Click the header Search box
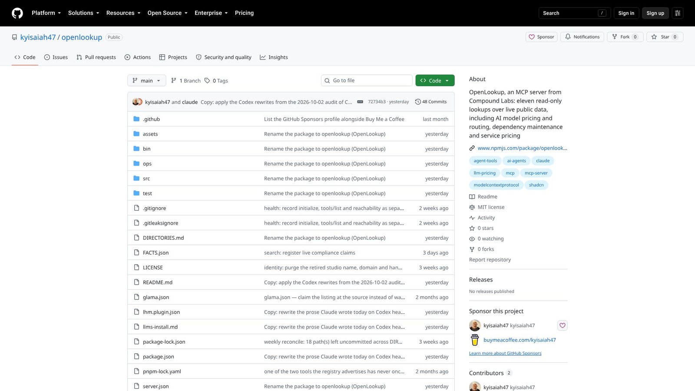The image size is (695, 391). [574, 13]
